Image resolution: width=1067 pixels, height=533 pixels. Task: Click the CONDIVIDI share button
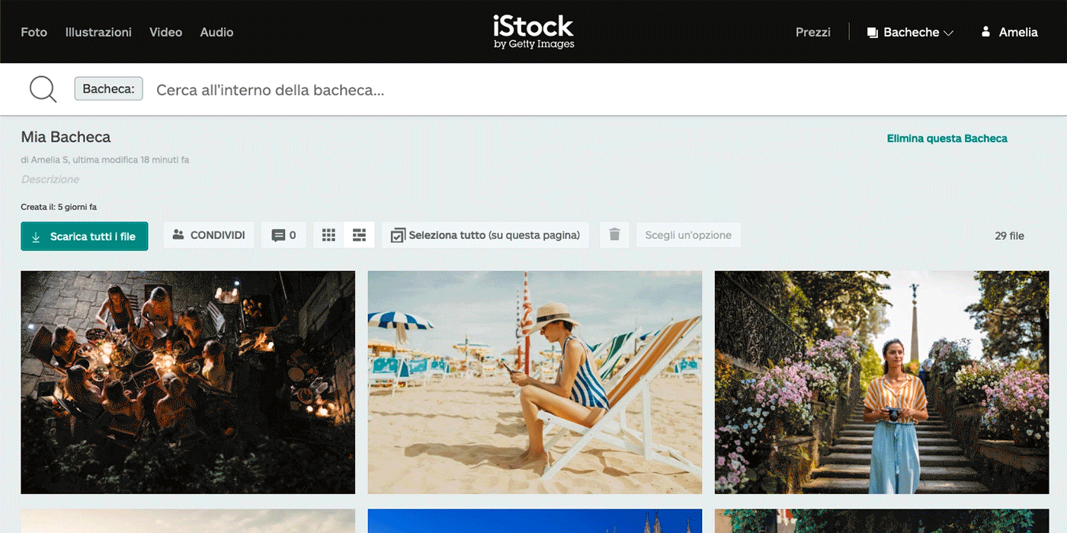209,235
